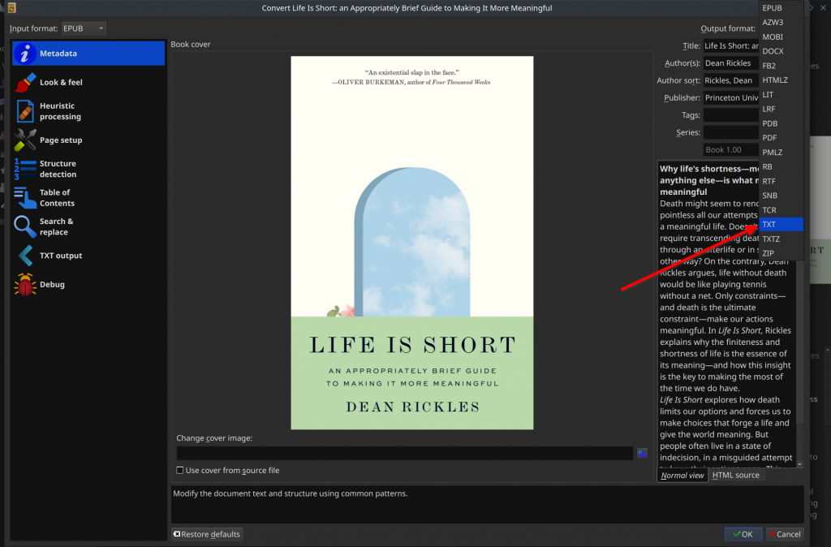The image size is (831, 547).
Task: Click the Author(s) input field
Action: pyautogui.click(x=731, y=63)
